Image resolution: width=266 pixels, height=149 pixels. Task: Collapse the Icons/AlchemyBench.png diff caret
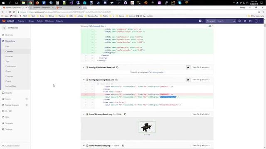pos(84,114)
